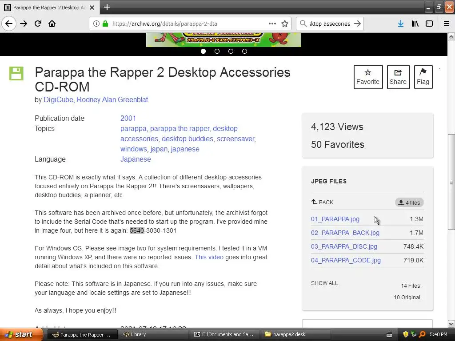
Task: Toggle the sidebar view icon
Action: 429,24
